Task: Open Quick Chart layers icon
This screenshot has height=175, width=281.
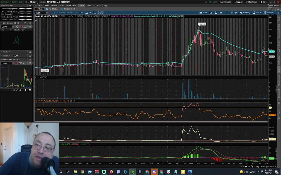Action: pos(30,90)
